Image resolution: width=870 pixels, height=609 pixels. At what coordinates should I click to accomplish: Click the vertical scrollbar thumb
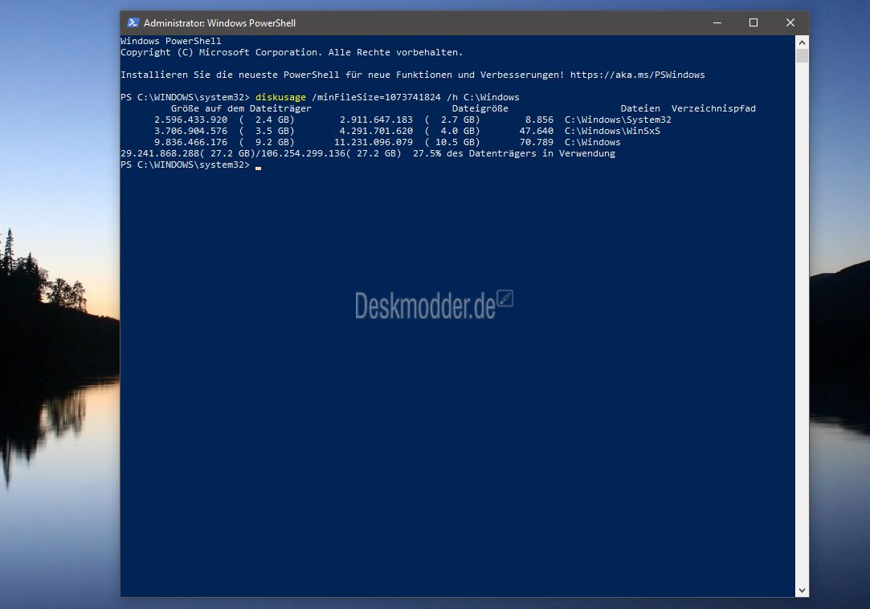tap(802, 56)
